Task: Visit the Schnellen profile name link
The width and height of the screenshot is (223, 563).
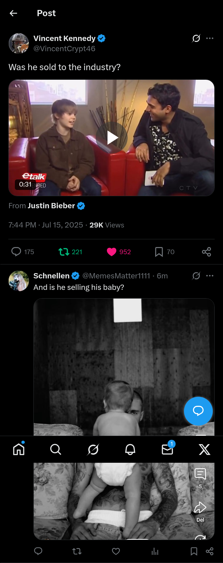Action: click(51, 276)
